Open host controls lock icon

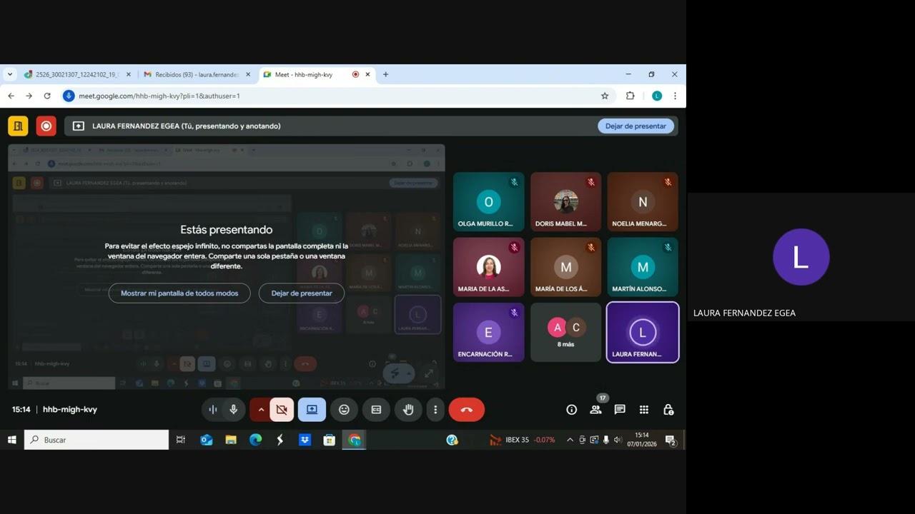[x=668, y=410]
